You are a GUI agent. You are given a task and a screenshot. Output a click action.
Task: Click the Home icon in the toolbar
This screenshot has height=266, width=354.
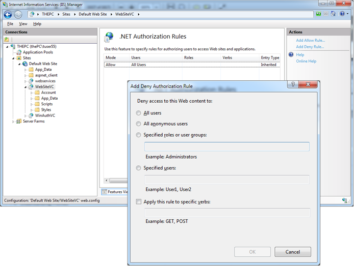pos(333,14)
